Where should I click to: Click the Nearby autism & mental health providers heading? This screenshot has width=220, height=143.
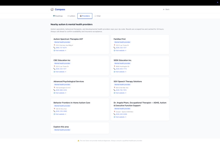[72, 24]
